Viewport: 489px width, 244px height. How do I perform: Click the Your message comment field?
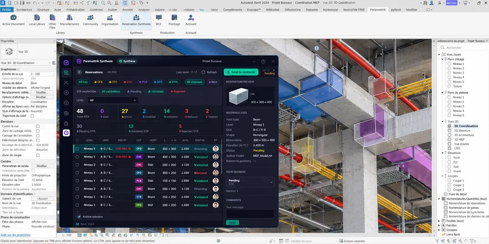[250, 213]
